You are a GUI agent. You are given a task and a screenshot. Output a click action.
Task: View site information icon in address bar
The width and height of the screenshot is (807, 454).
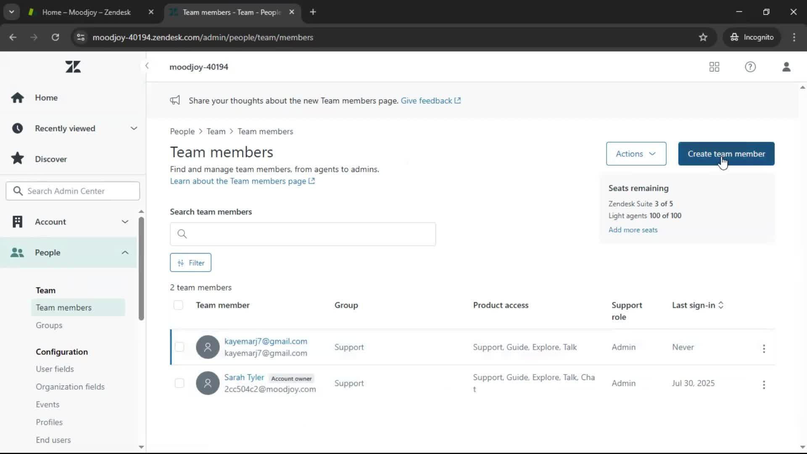tap(81, 37)
